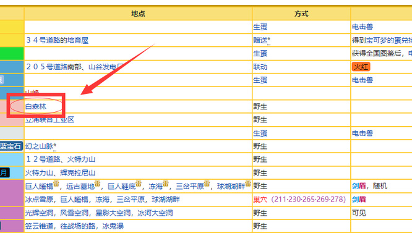Open the 冰河大空洞 link
The image size is (412, 233).
tap(155, 213)
